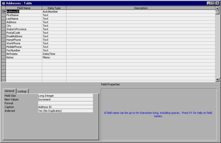Click the Field Name column header
Screen dimensions: 221x143
[x=24, y=8]
